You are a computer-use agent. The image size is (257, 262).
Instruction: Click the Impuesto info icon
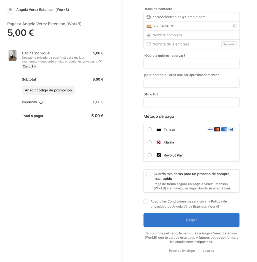pyautogui.click(x=41, y=102)
